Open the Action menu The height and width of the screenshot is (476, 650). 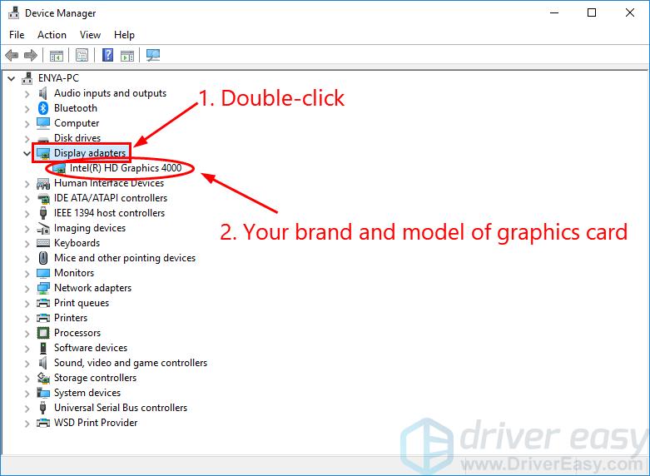[x=52, y=35]
